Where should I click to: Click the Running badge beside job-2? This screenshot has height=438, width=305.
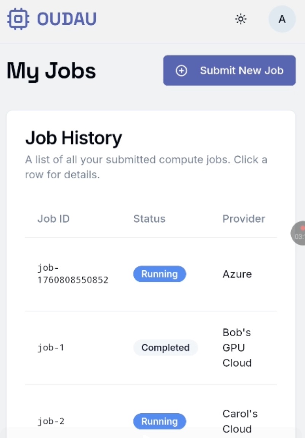click(x=159, y=421)
